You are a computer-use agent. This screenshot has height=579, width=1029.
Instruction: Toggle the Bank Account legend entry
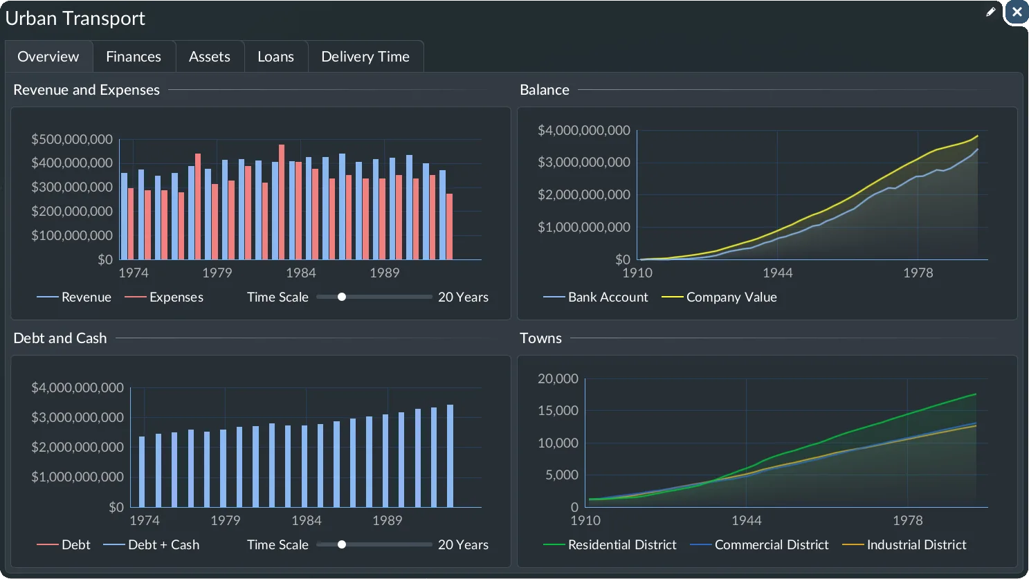coord(596,297)
